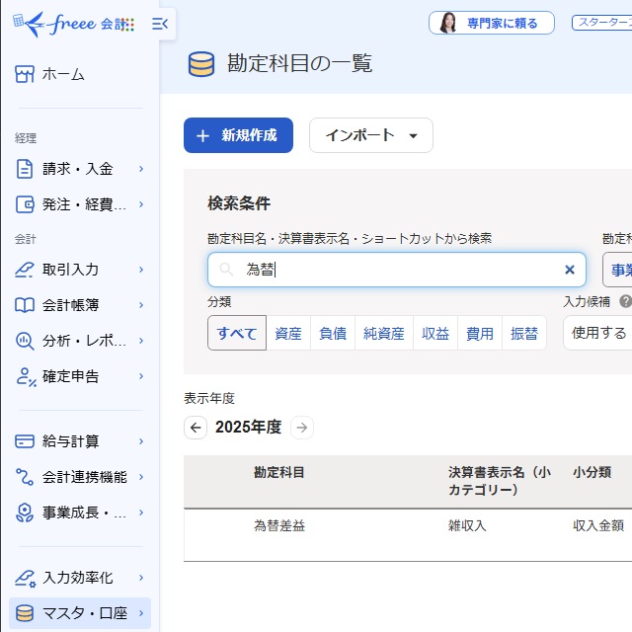The height and width of the screenshot is (632, 632).
Task: Click the 勘定科目の一覧 database icon
Action: click(201, 64)
